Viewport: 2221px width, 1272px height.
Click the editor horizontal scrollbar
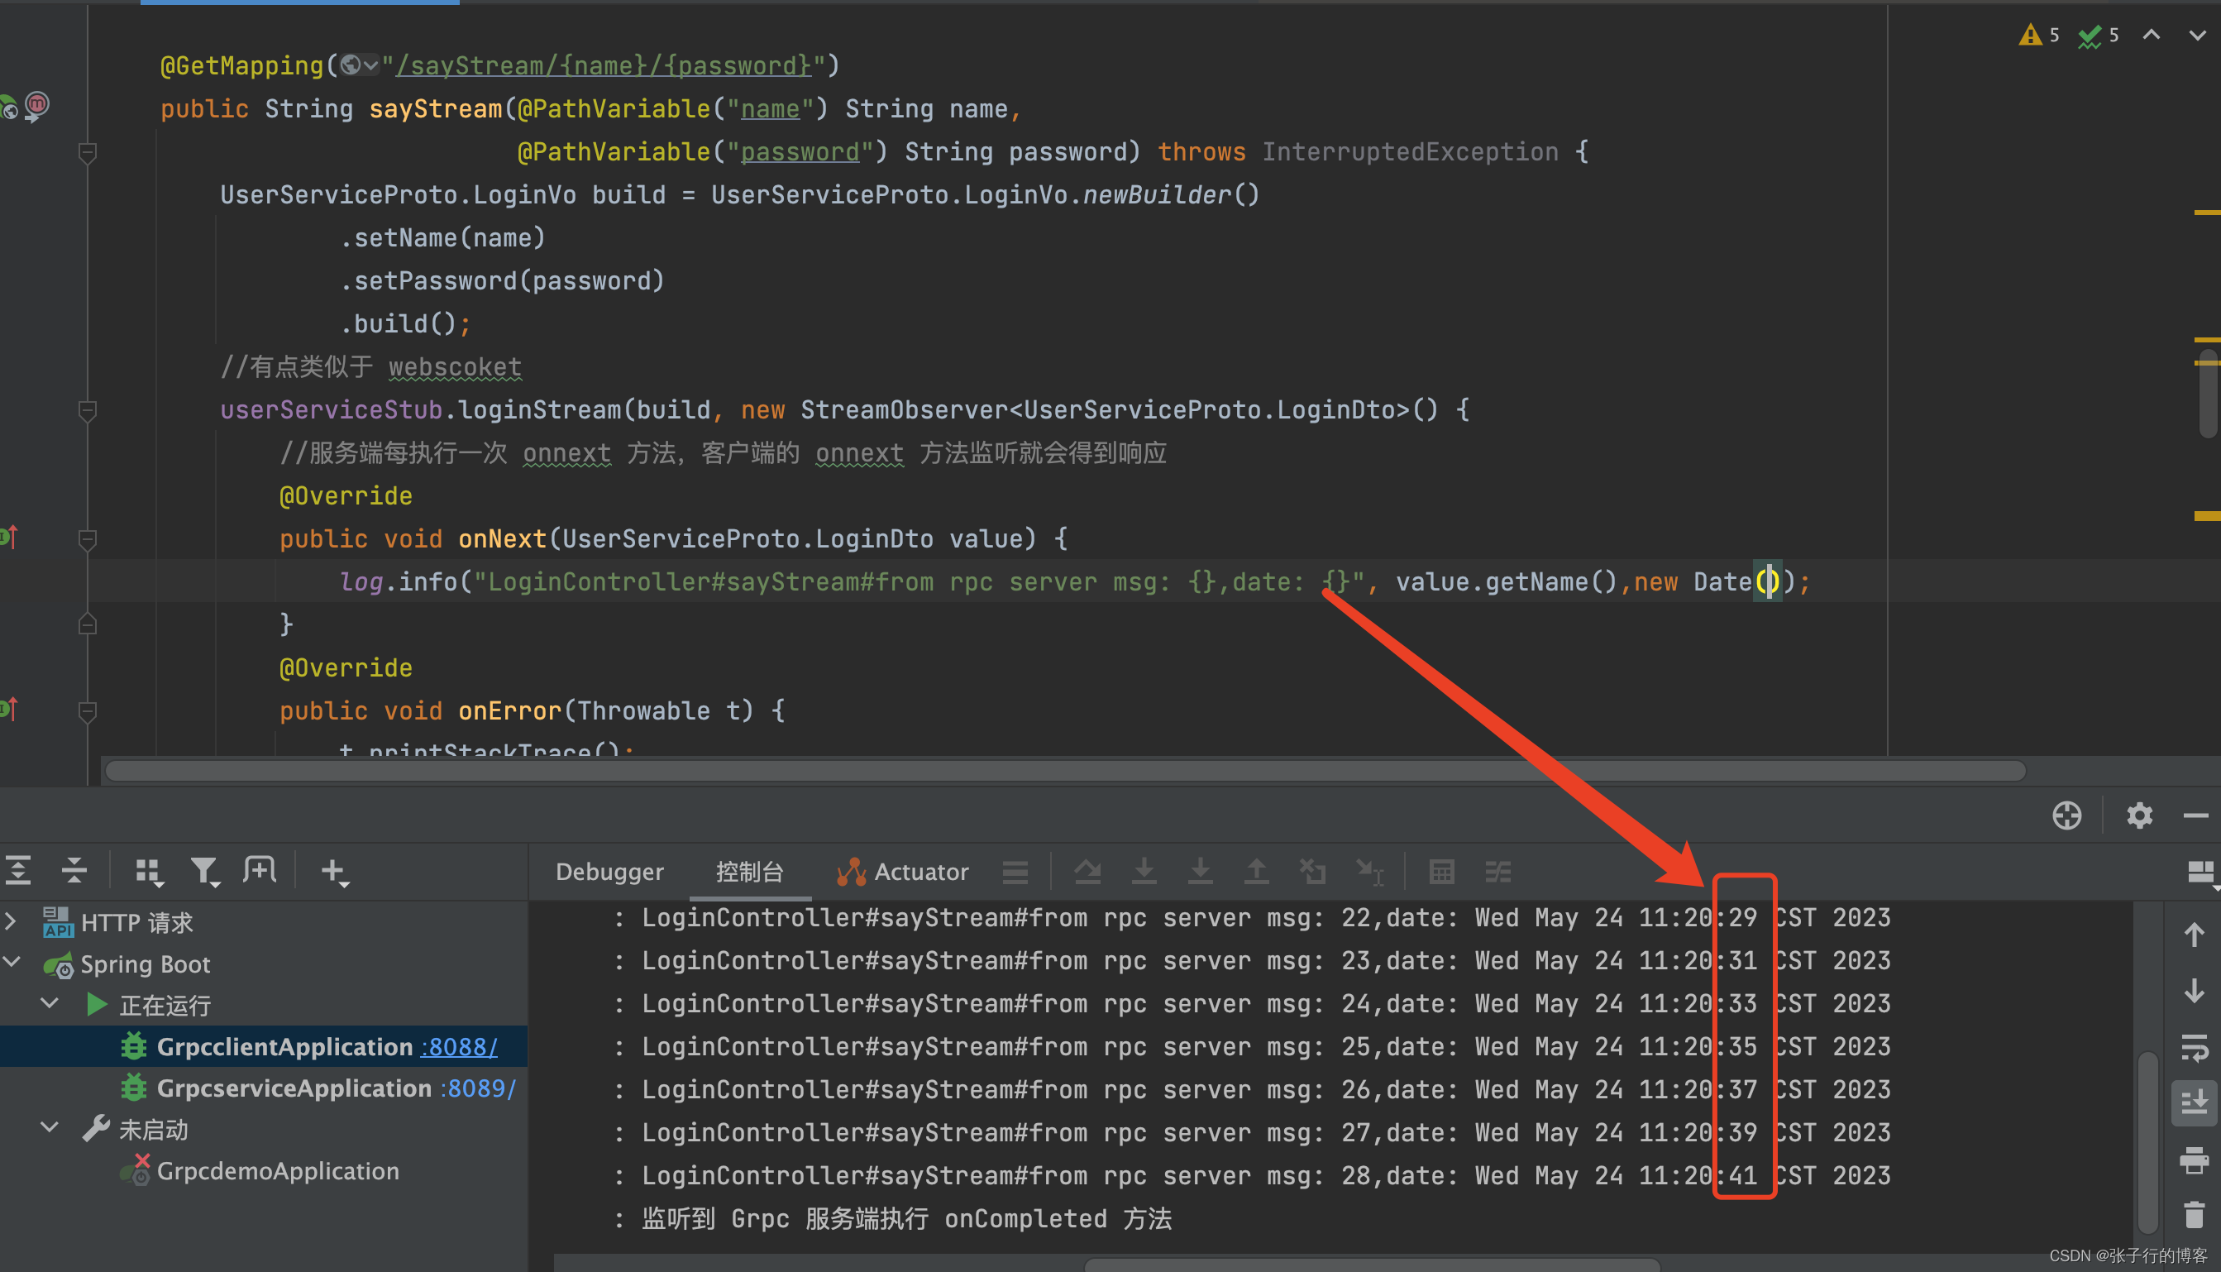click(x=1065, y=771)
